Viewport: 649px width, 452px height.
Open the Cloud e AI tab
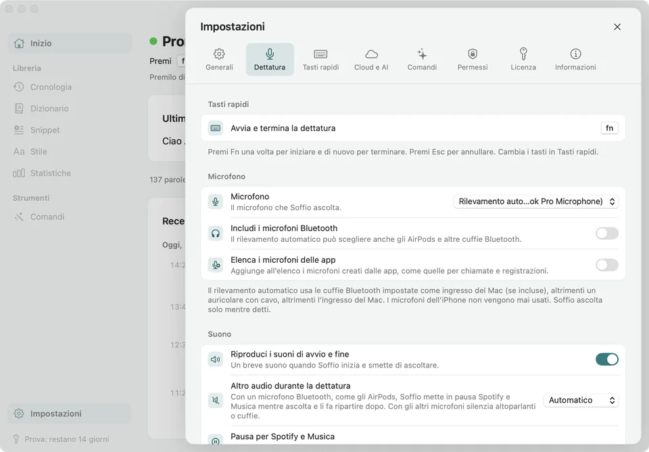(x=371, y=59)
